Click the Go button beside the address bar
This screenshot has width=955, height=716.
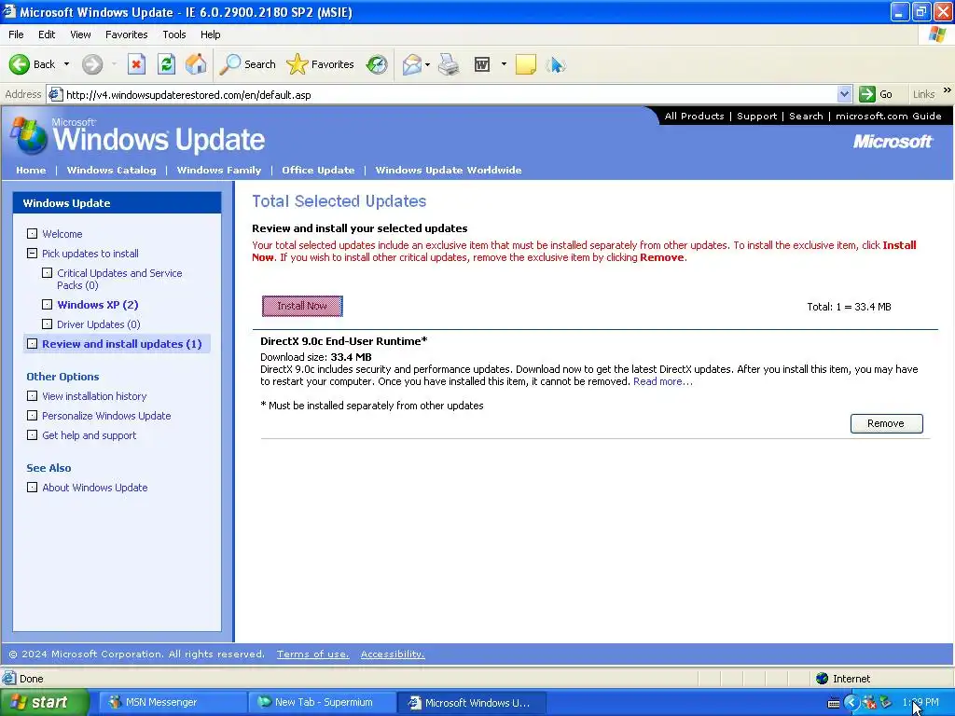pos(876,94)
